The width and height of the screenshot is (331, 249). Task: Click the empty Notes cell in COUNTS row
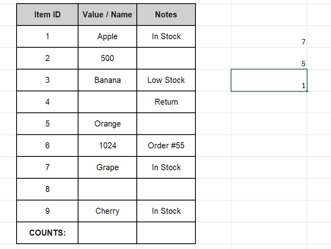coord(166,233)
